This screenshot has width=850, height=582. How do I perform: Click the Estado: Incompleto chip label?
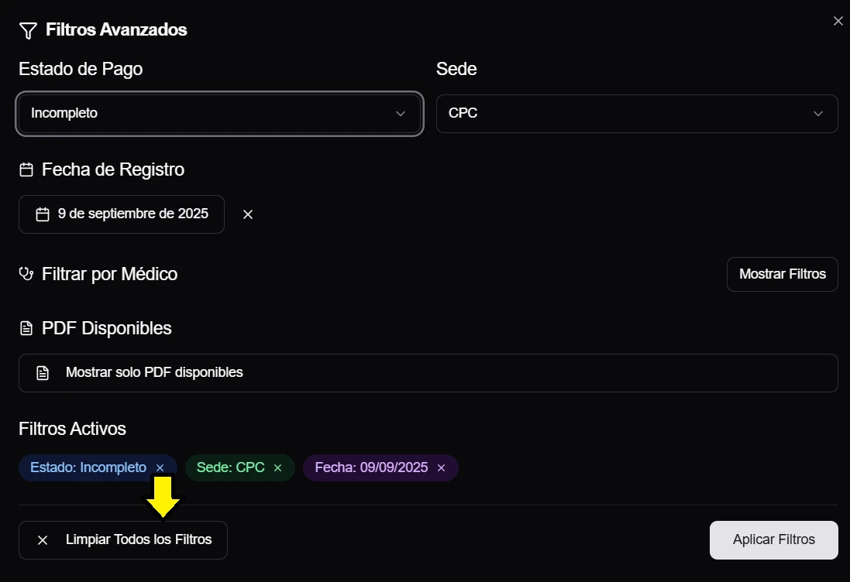click(x=88, y=468)
